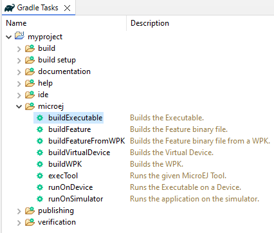Click the gear icon beside execTool

tap(40, 176)
